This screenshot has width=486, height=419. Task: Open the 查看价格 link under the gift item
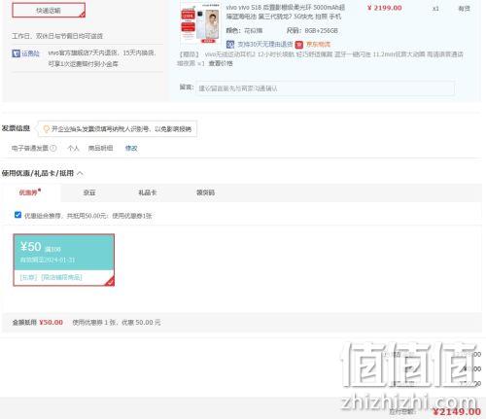point(221,63)
